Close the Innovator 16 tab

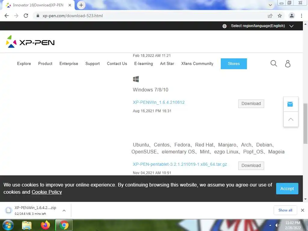tap(70, 5)
